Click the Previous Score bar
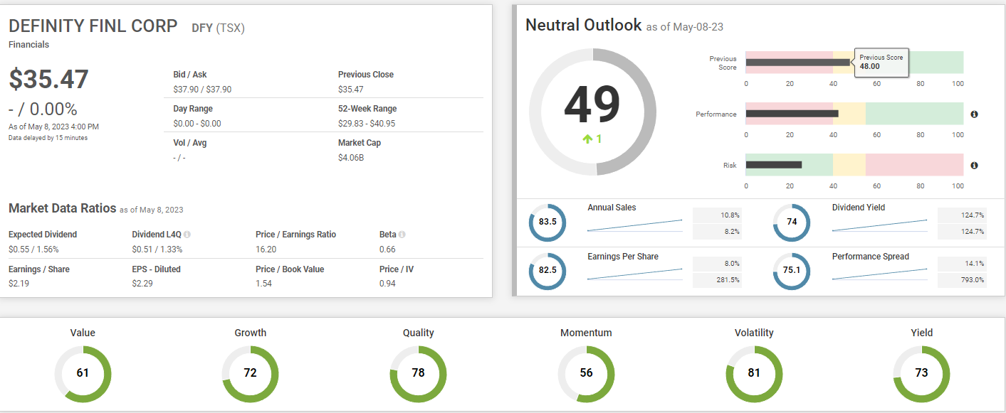 tap(798, 63)
